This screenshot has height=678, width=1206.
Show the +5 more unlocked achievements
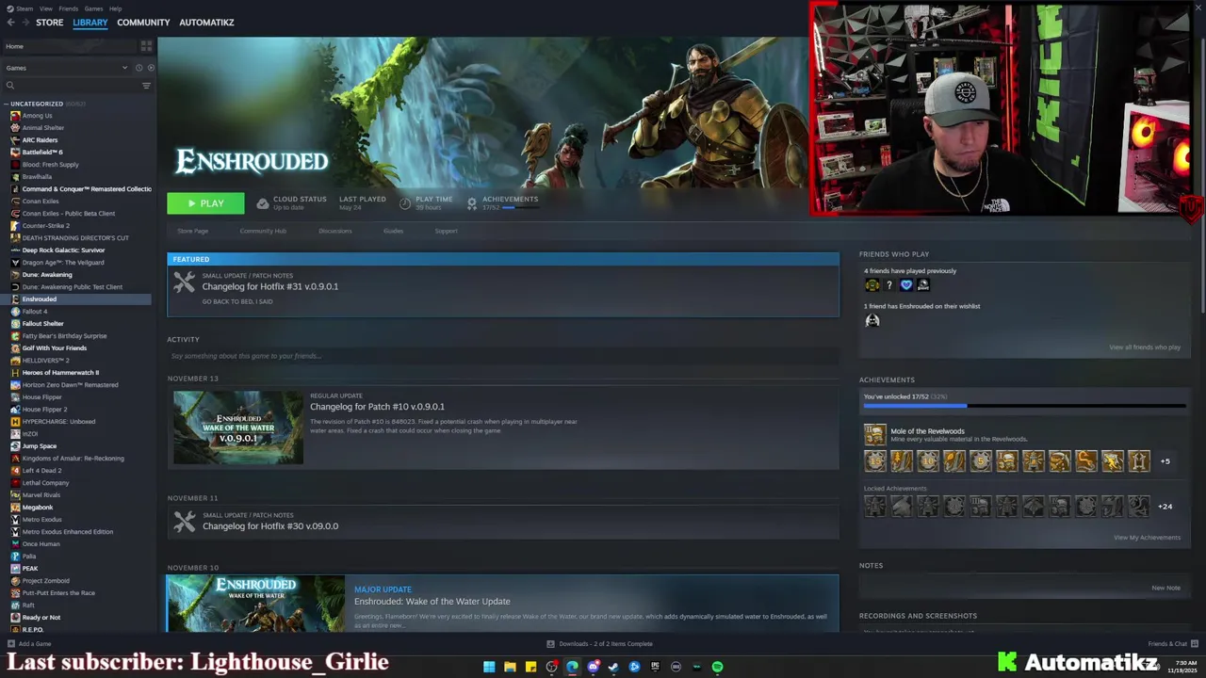tap(1165, 461)
